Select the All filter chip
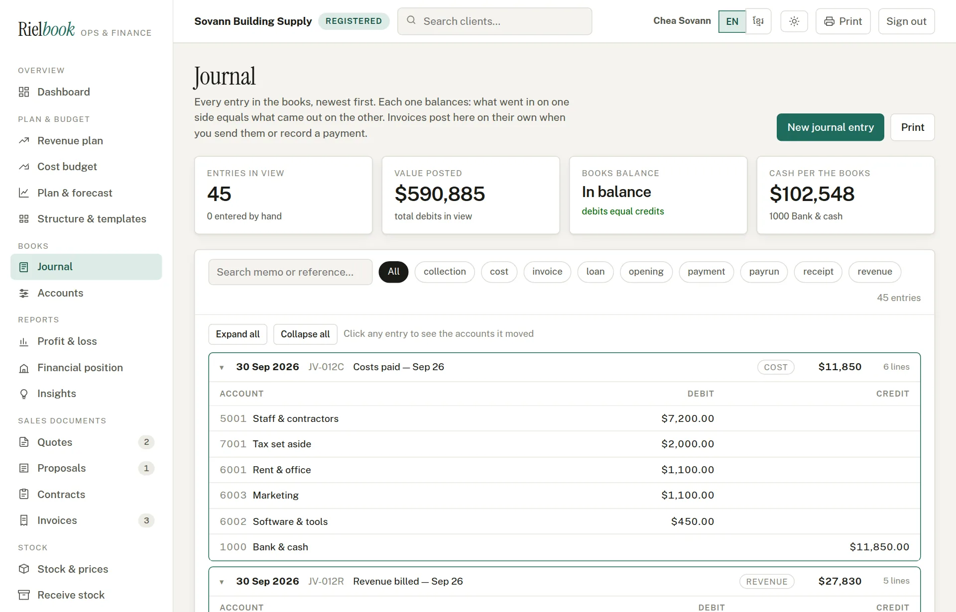The width and height of the screenshot is (956, 612). [393, 272]
